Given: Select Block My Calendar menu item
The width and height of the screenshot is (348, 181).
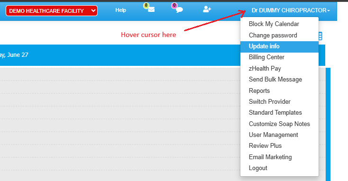Looking at the screenshot, I should tap(279, 24).
